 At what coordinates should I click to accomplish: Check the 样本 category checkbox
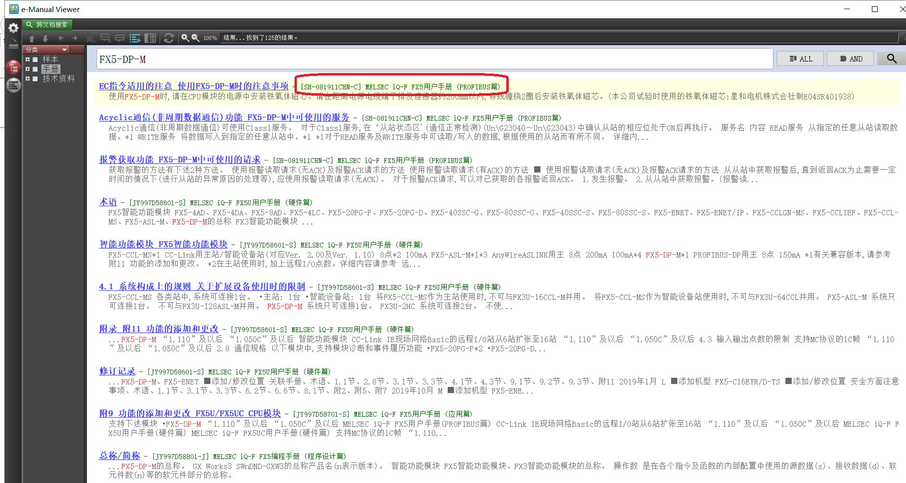pyautogui.click(x=35, y=60)
